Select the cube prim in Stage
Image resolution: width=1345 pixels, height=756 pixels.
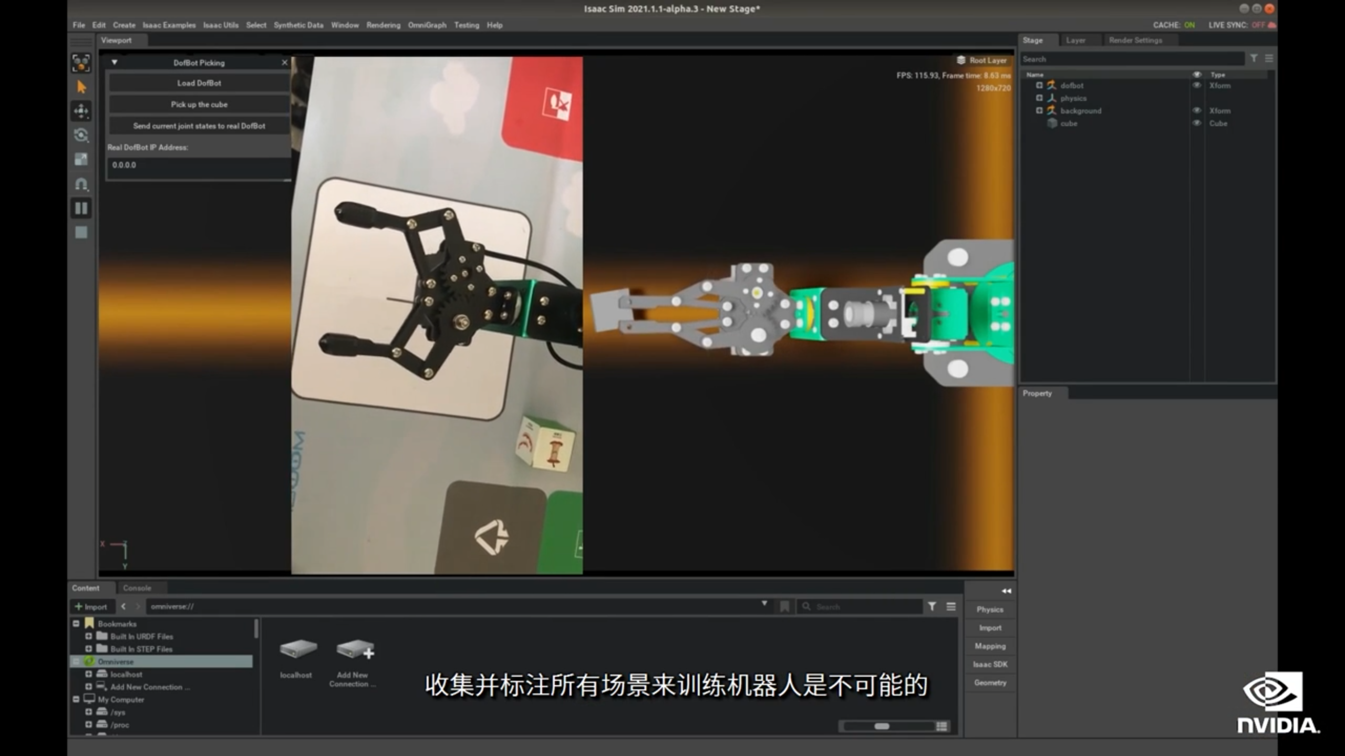coord(1069,123)
